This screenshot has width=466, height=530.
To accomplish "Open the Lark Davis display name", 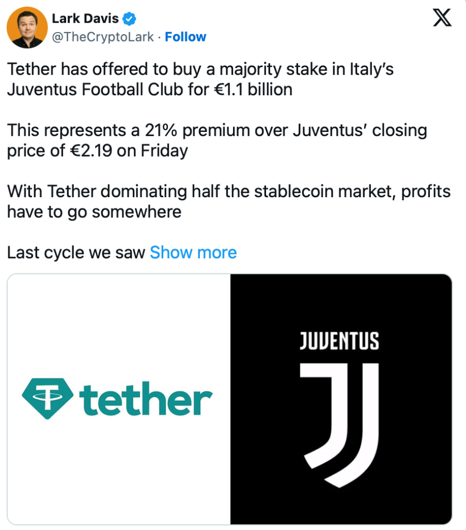I will [85, 19].
